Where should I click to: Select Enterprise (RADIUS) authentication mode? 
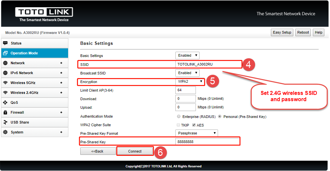(x=179, y=116)
